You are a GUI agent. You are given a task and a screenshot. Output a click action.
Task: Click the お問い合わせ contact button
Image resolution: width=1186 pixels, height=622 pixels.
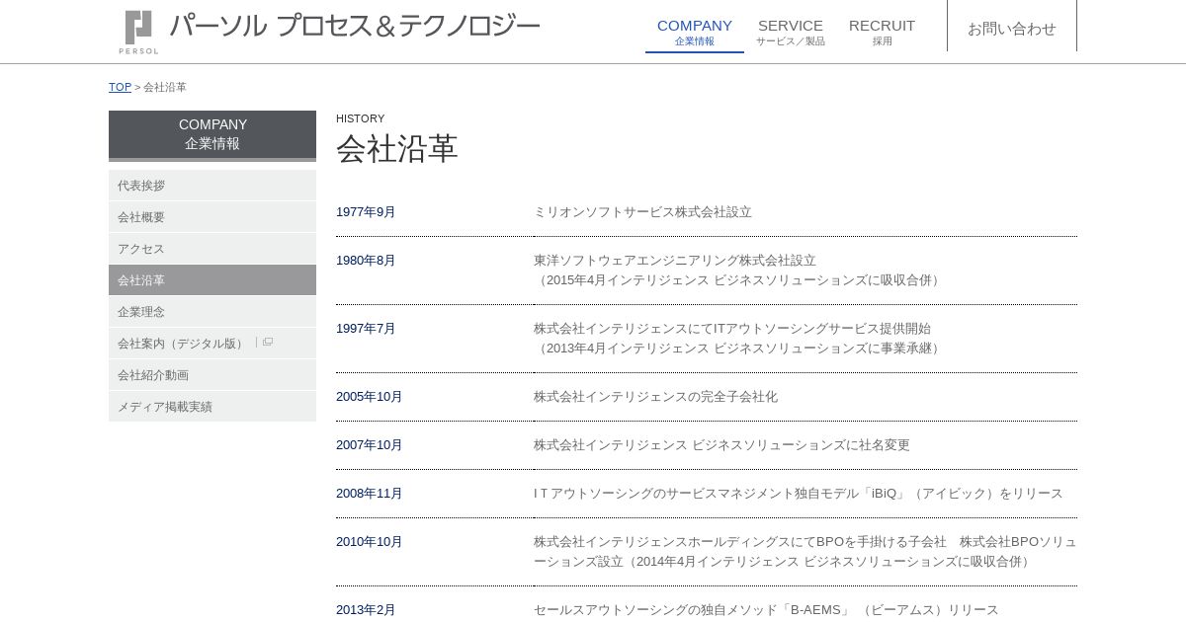tap(1012, 29)
